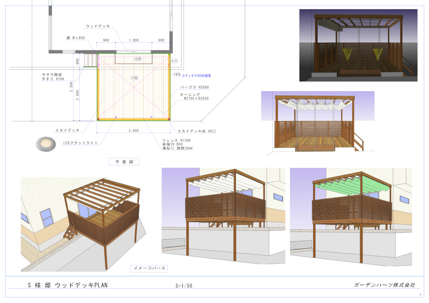The width and height of the screenshot is (429, 303).
Task: Click the 800 vertical dimension
Action: click(77, 61)
